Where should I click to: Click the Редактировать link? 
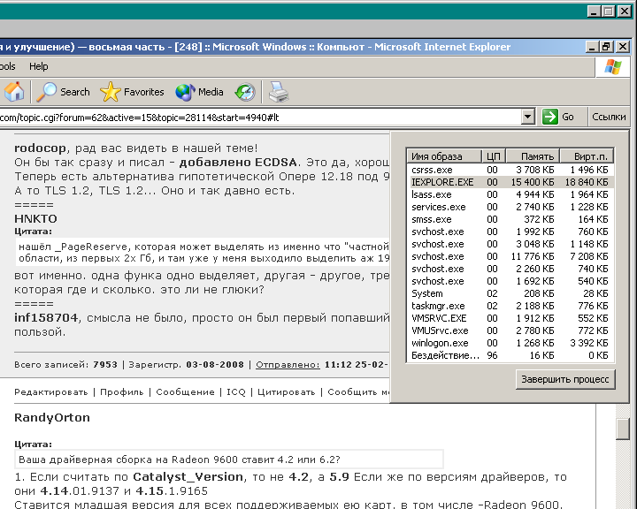pos(50,392)
